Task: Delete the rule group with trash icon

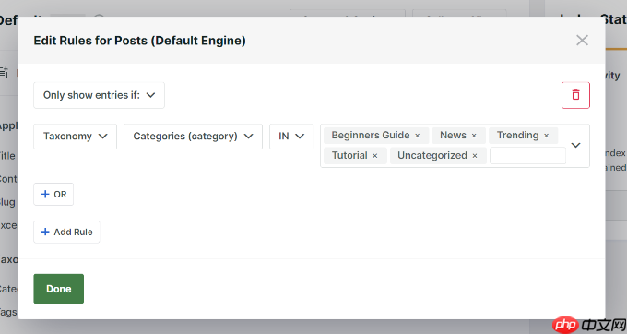Action: coord(575,95)
